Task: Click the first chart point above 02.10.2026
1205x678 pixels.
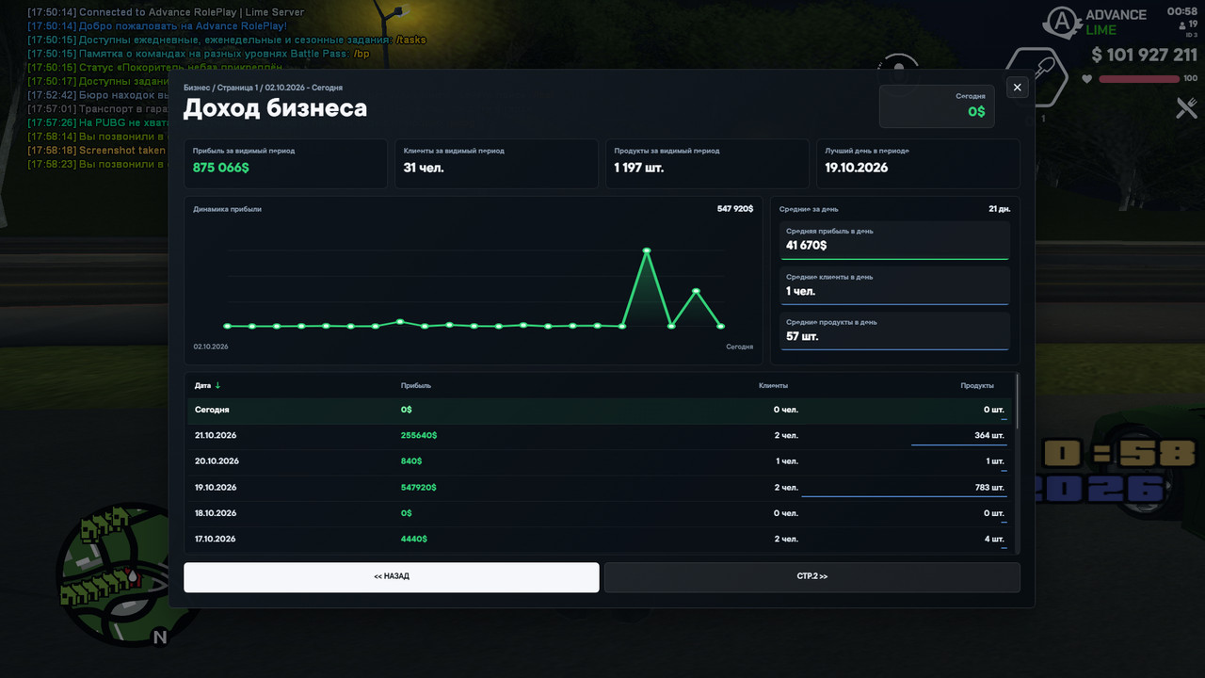Action: point(228,326)
